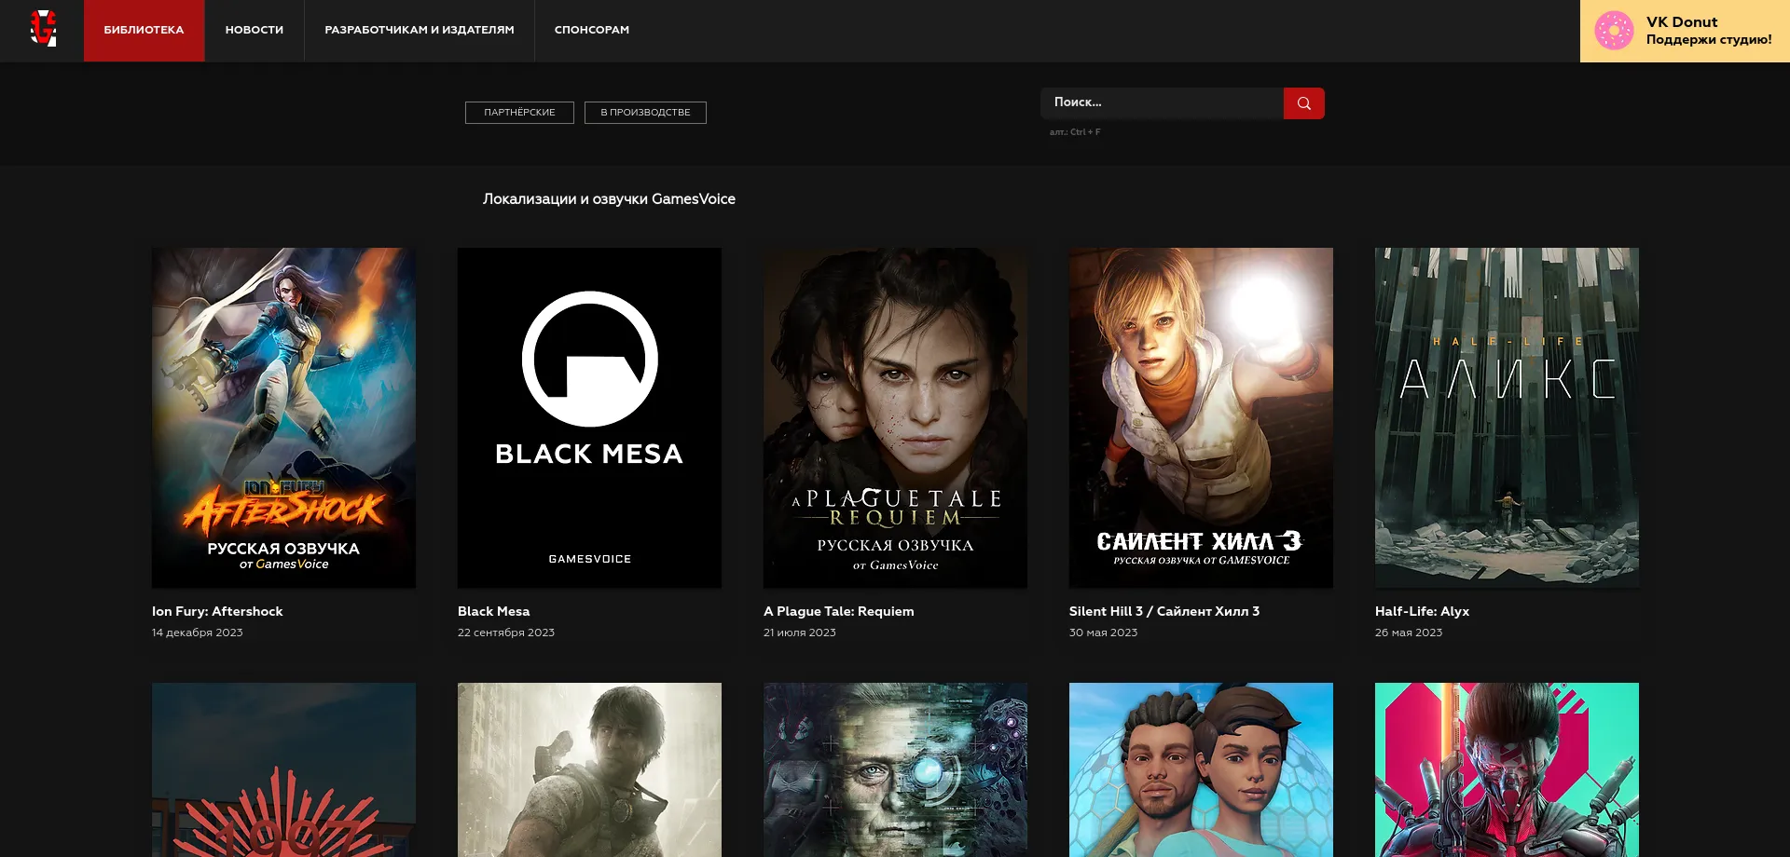
Task: Click the date 14 декабря 2023
Action: tap(197, 633)
